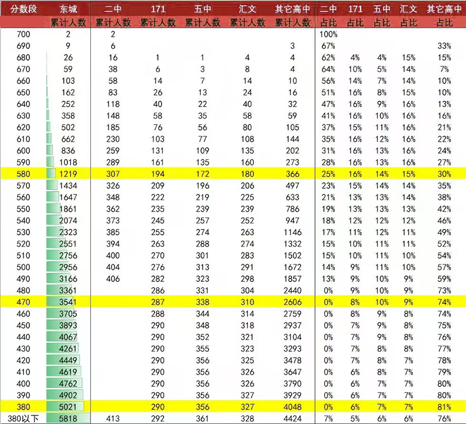Select the highlighted 470 score label

coord(24,301)
